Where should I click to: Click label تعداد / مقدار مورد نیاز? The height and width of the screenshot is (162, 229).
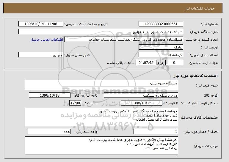(x=201, y=132)
